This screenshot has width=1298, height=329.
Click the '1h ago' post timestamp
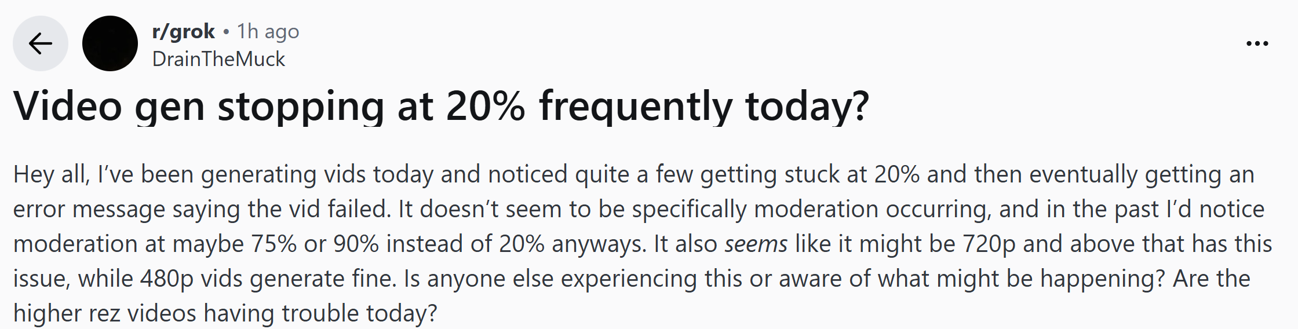pos(268,31)
